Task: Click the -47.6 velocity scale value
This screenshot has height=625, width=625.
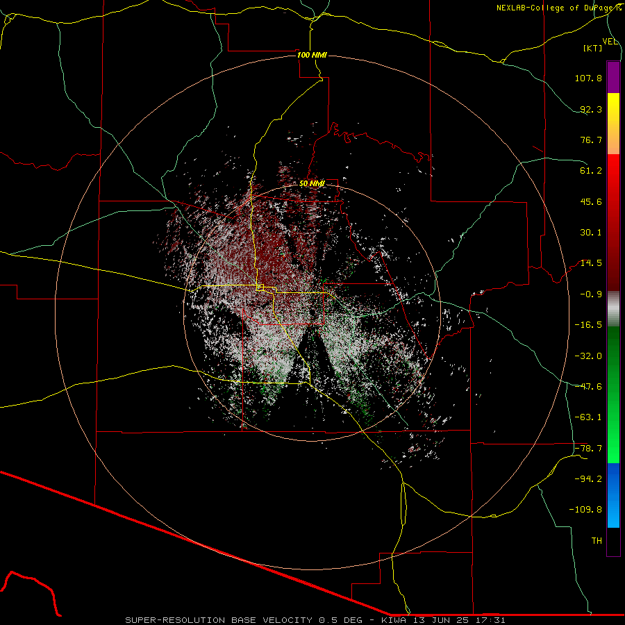Action: tap(588, 387)
